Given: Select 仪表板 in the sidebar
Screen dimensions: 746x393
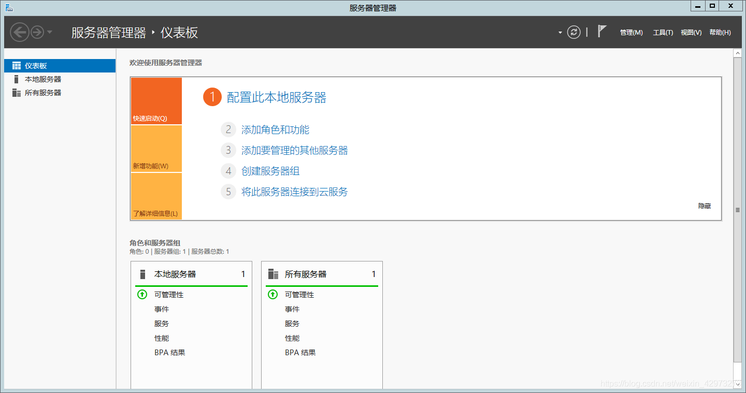Looking at the screenshot, I should [x=60, y=66].
